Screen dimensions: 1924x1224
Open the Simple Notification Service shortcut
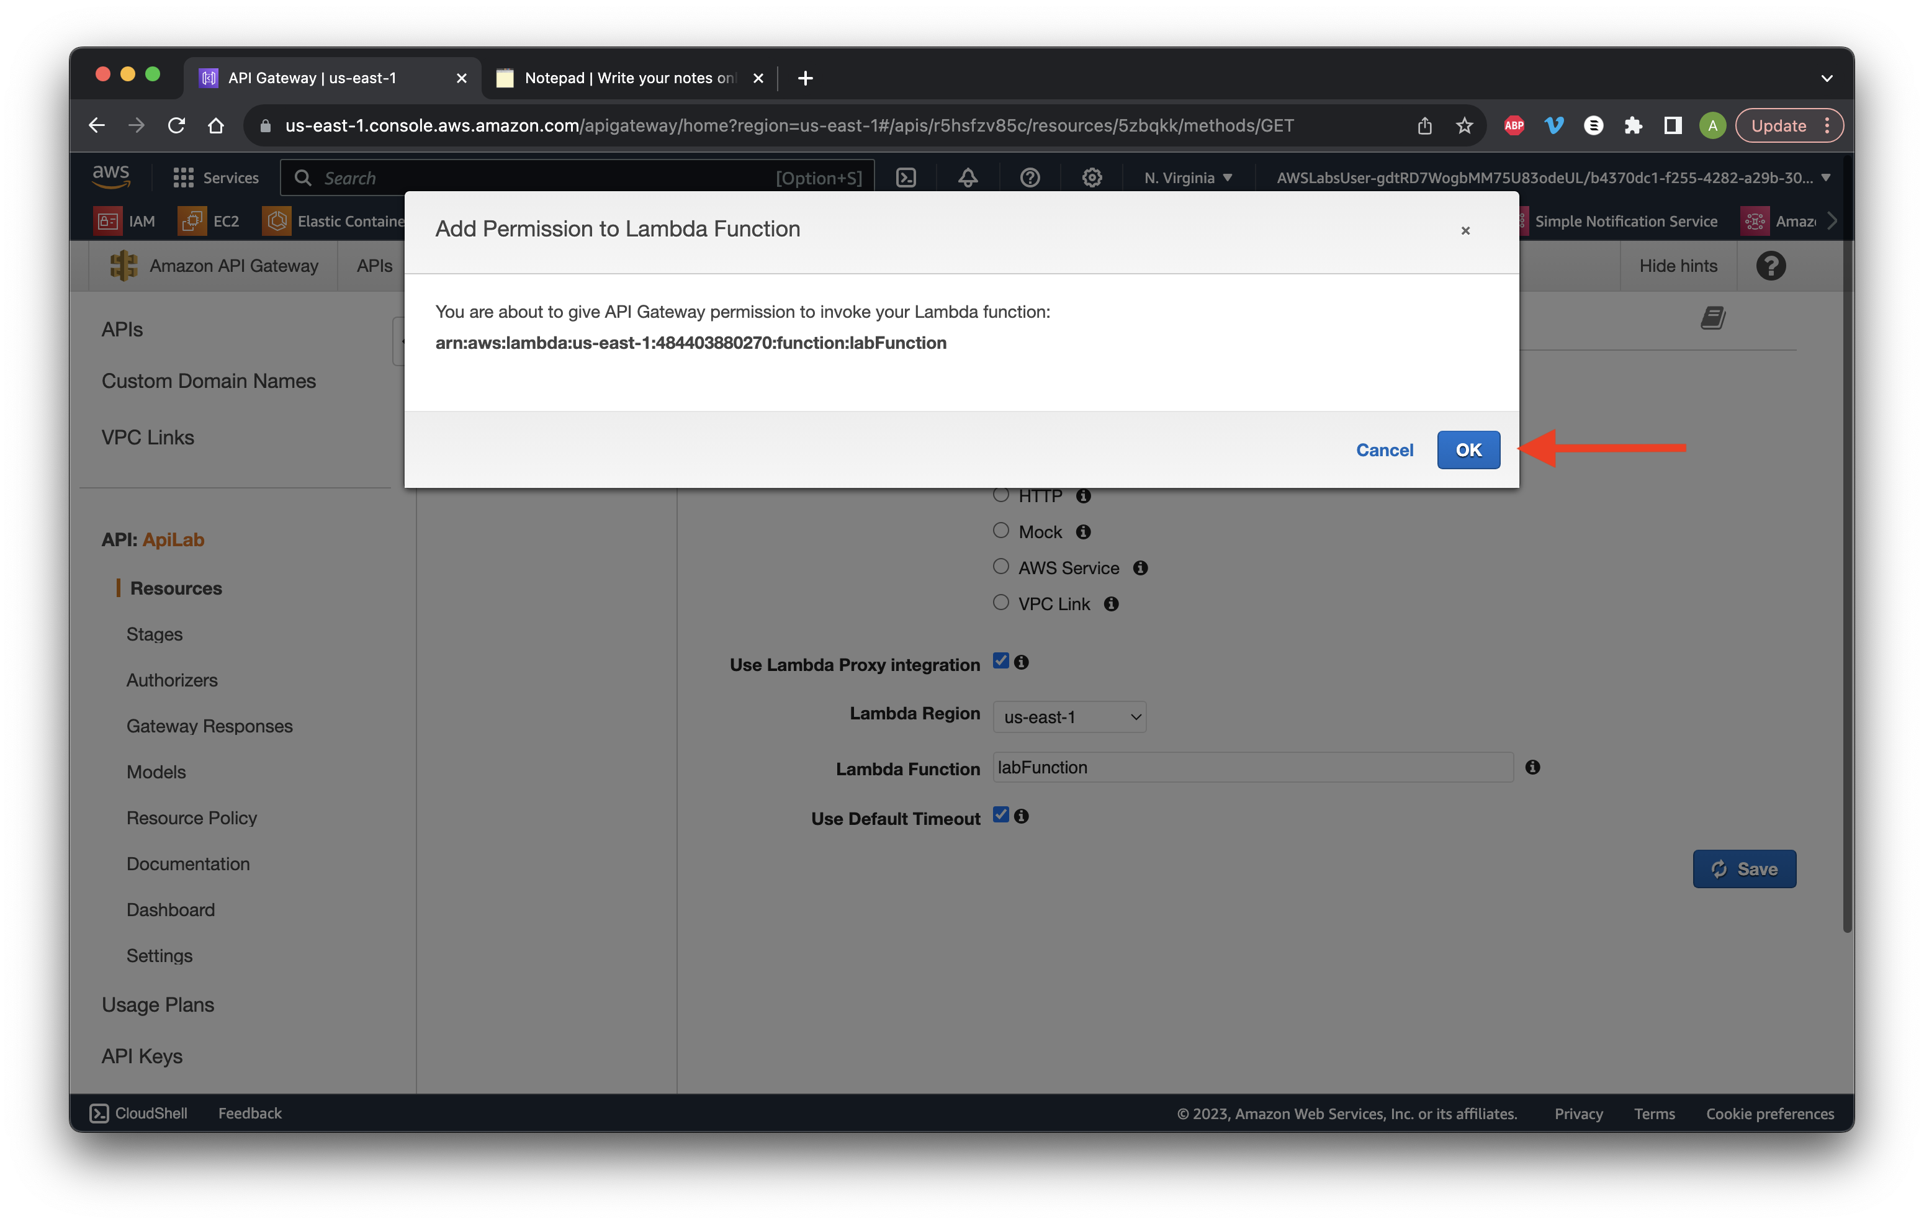(1624, 222)
